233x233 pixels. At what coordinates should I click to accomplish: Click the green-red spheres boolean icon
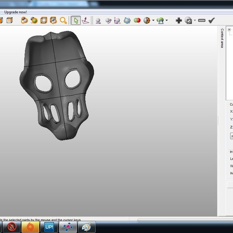click(137, 20)
